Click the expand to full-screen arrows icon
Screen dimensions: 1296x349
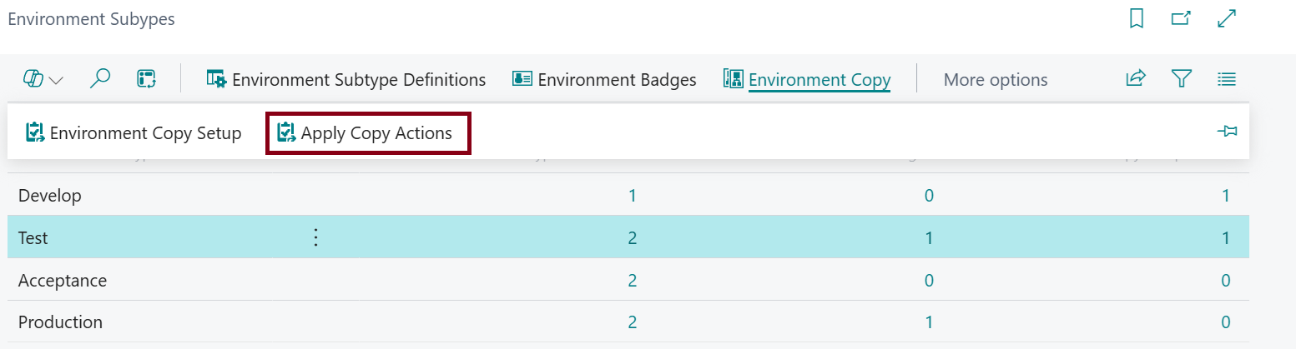point(1226,18)
